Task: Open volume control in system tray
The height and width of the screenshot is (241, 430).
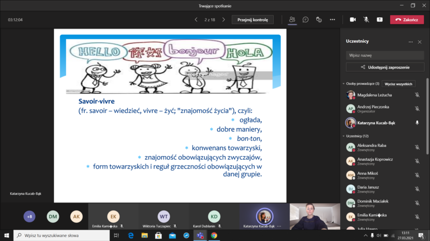Action: click(x=379, y=236)
